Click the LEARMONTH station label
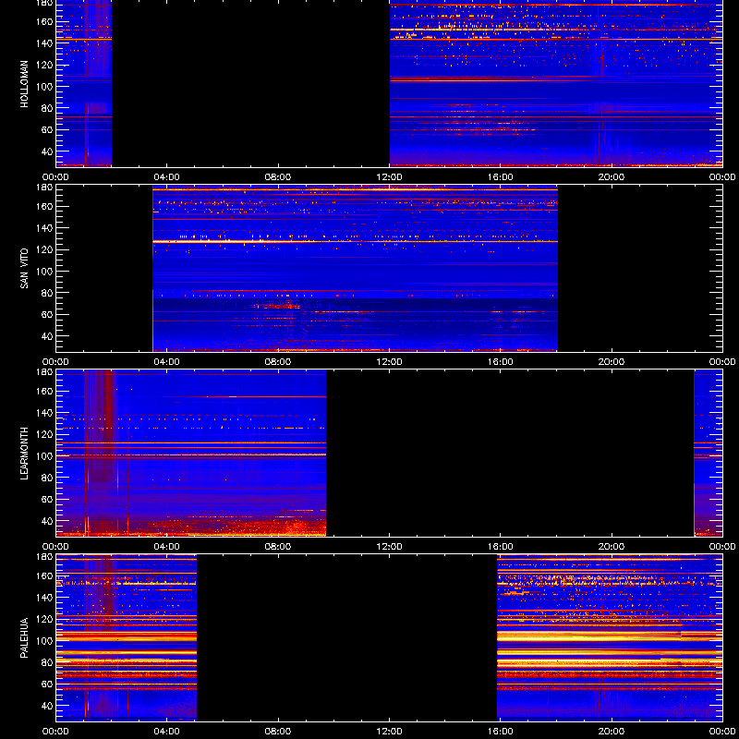The width and height of the screenshot is (739, 739). (25, 454)
